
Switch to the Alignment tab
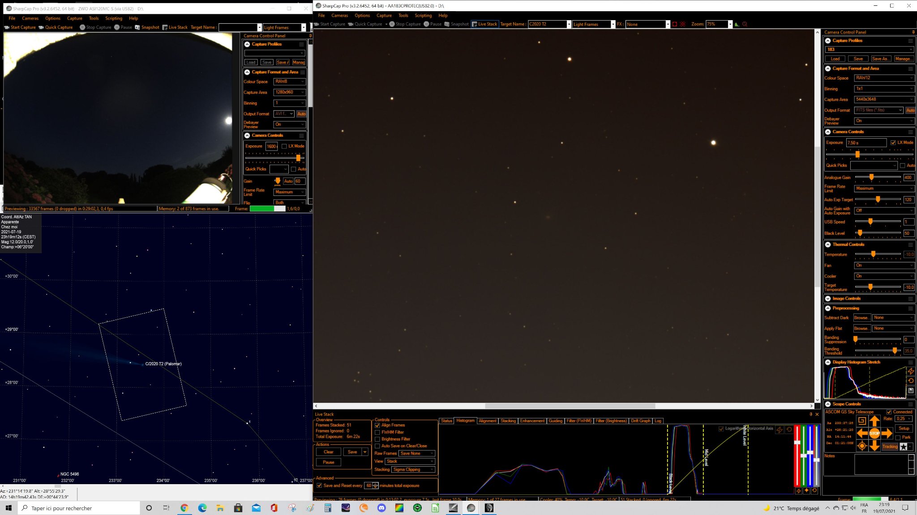tap(487, 421)
